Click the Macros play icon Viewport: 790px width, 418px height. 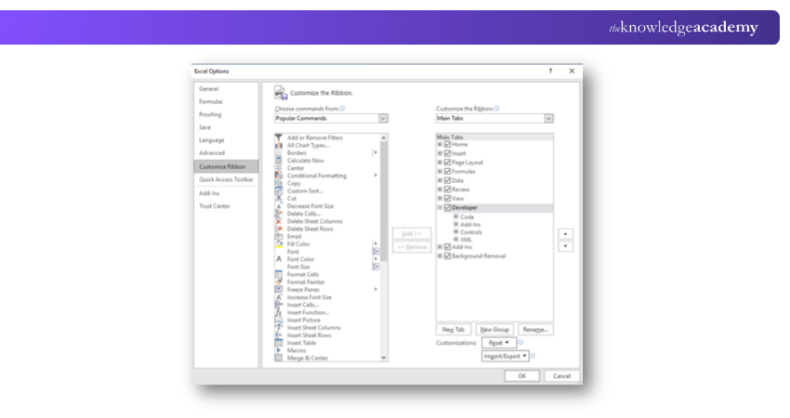tap(278, 350)
